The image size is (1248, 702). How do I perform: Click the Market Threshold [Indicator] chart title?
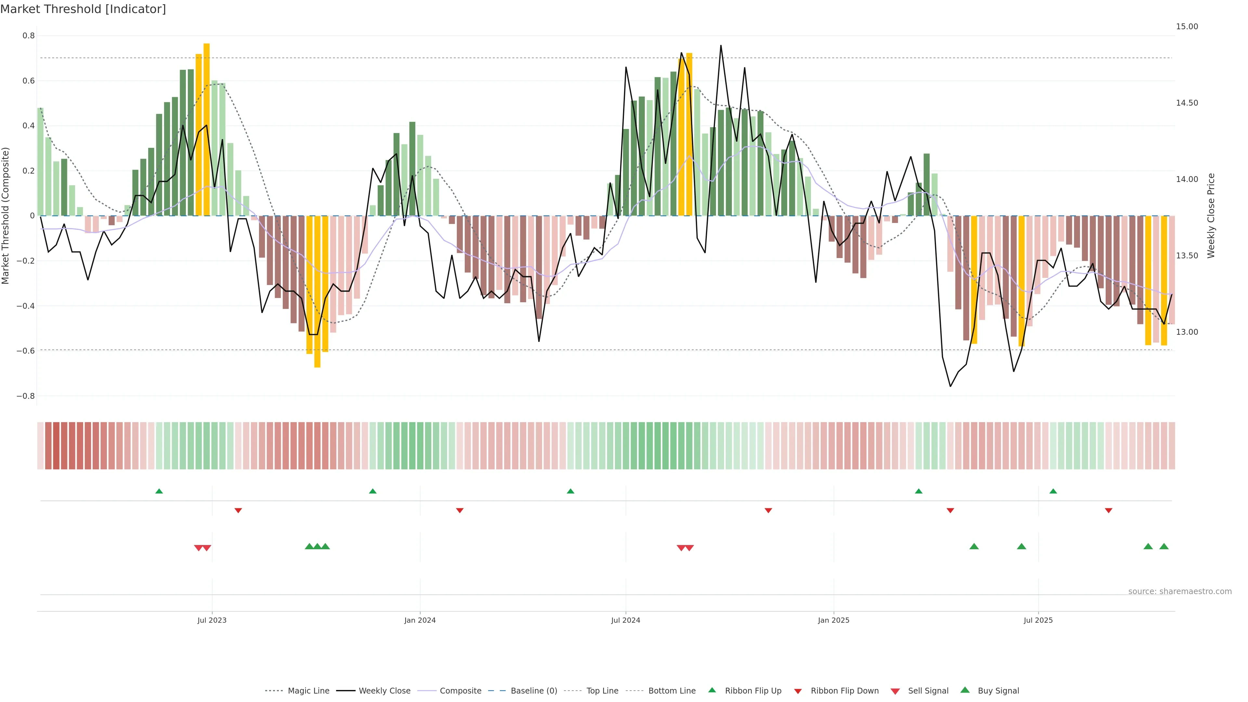pos(83,9)
